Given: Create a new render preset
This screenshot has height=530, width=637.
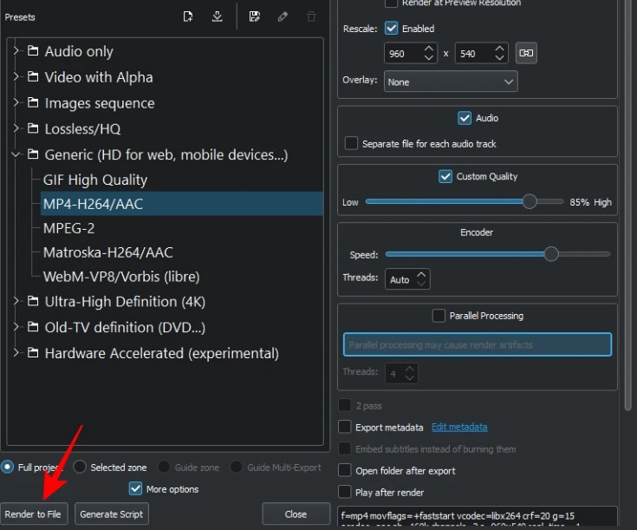Looking at the screenshot, I should tap(188, 16).
